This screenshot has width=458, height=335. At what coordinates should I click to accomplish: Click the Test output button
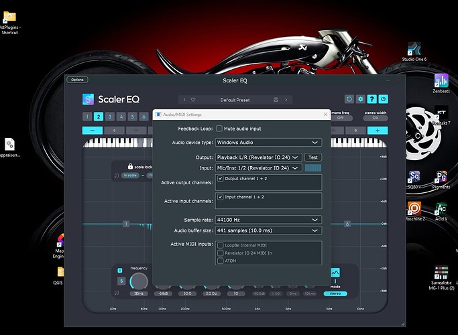(313, 157)
